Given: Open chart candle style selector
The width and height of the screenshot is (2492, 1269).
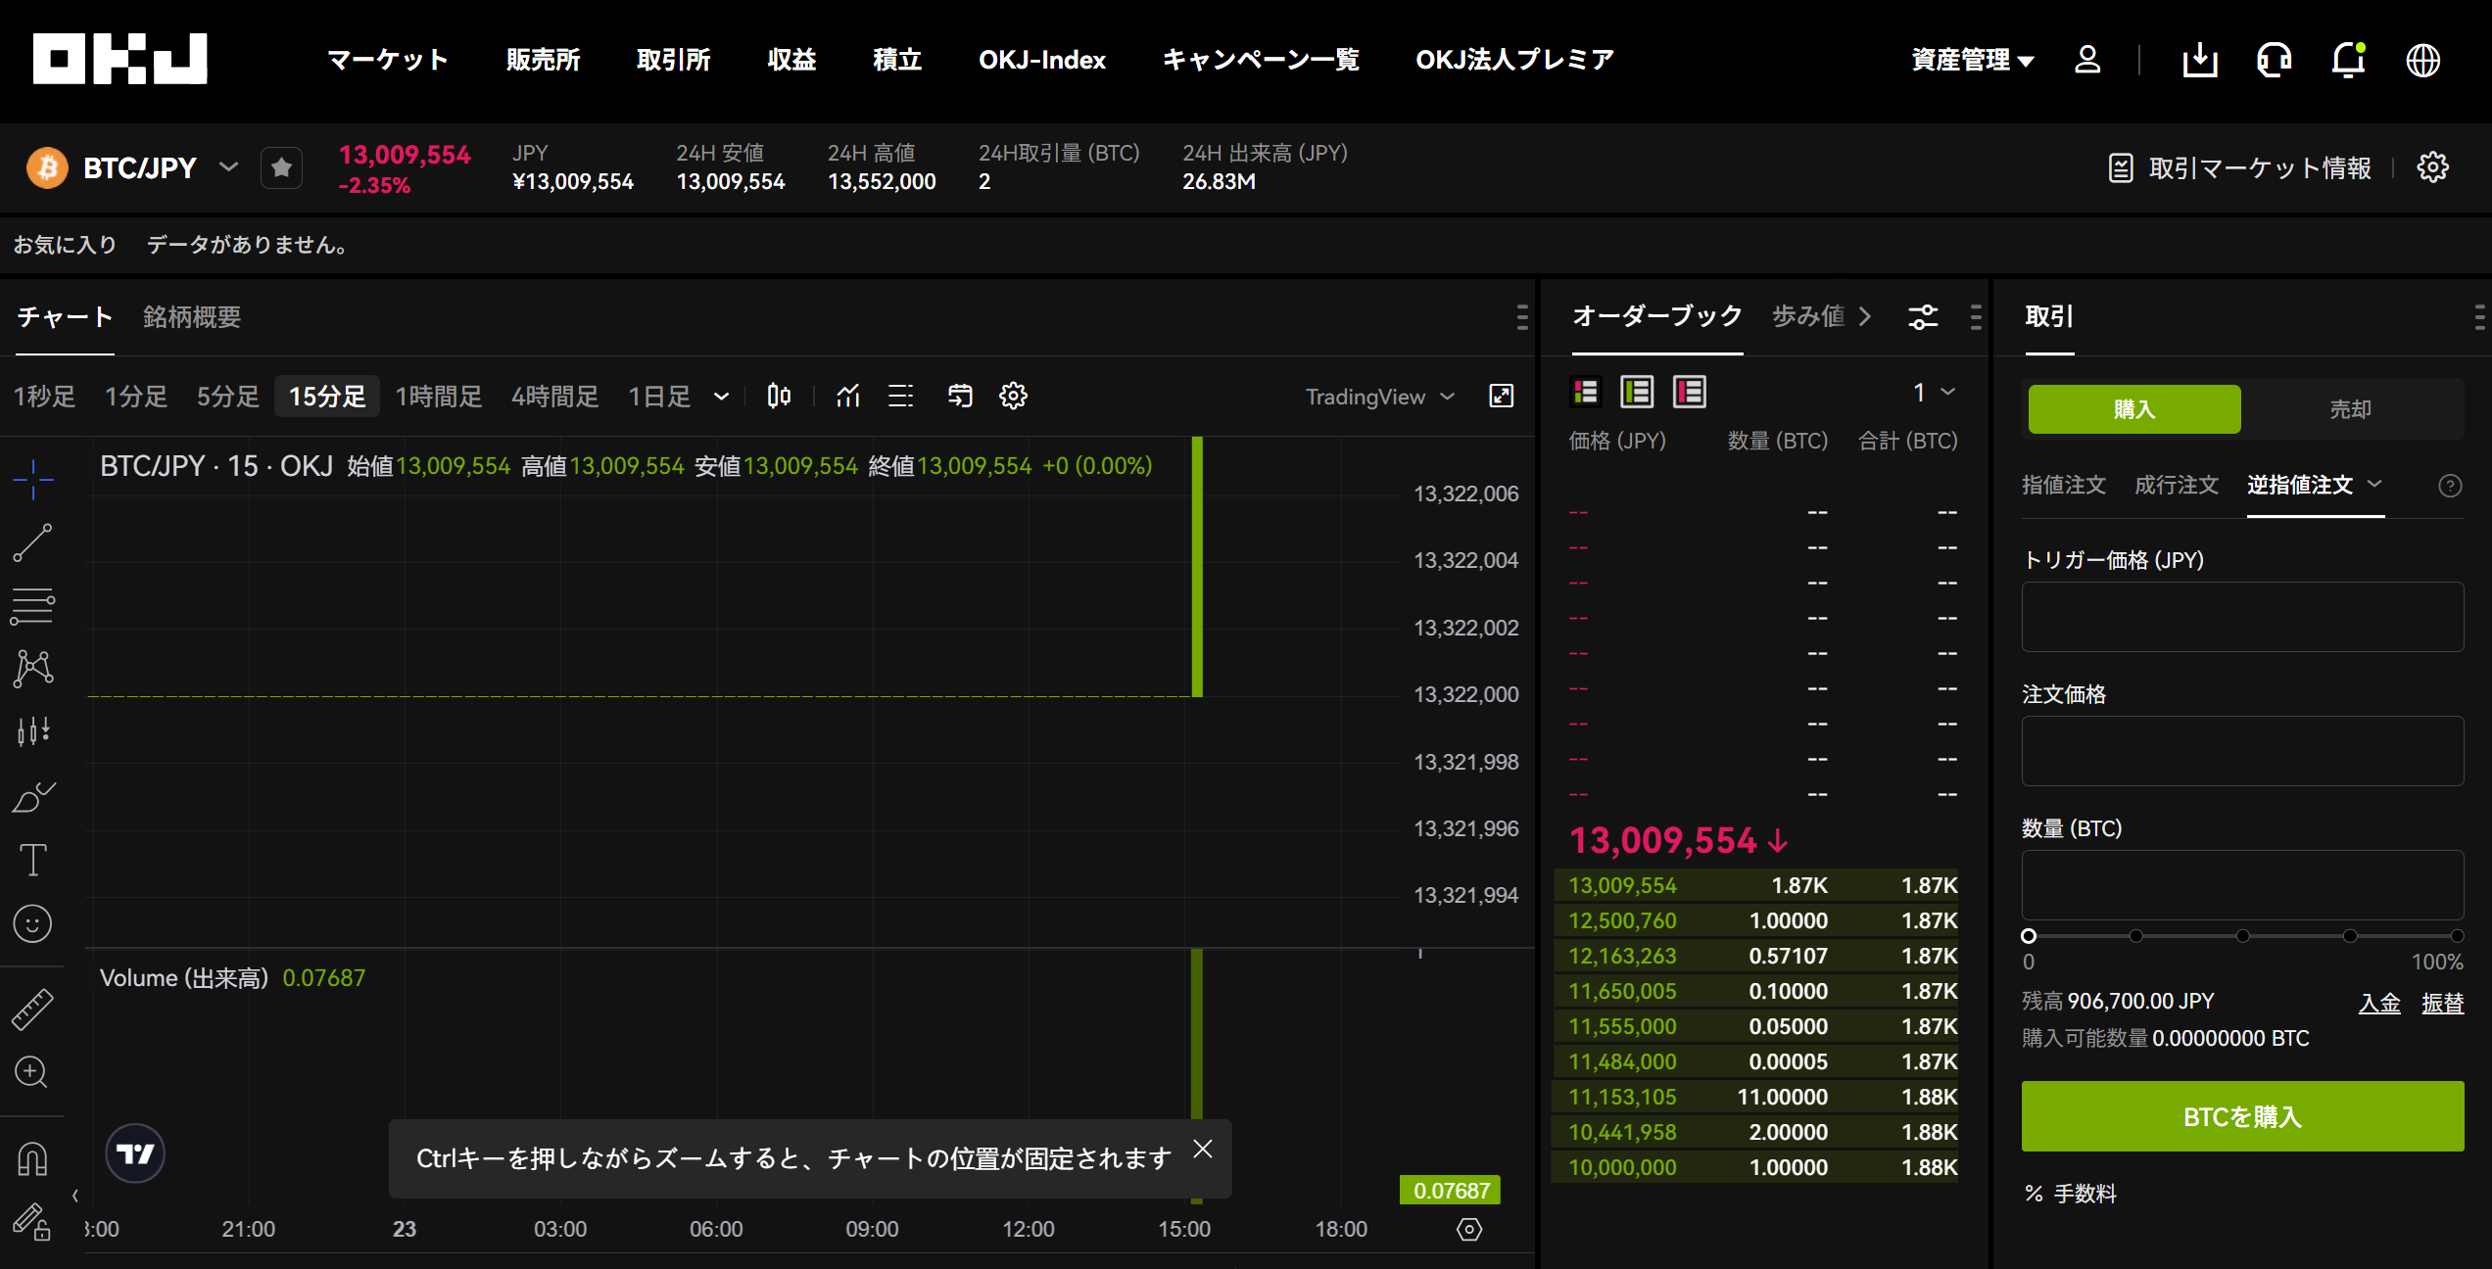Looking at the screenshot, I should (779, 396).
